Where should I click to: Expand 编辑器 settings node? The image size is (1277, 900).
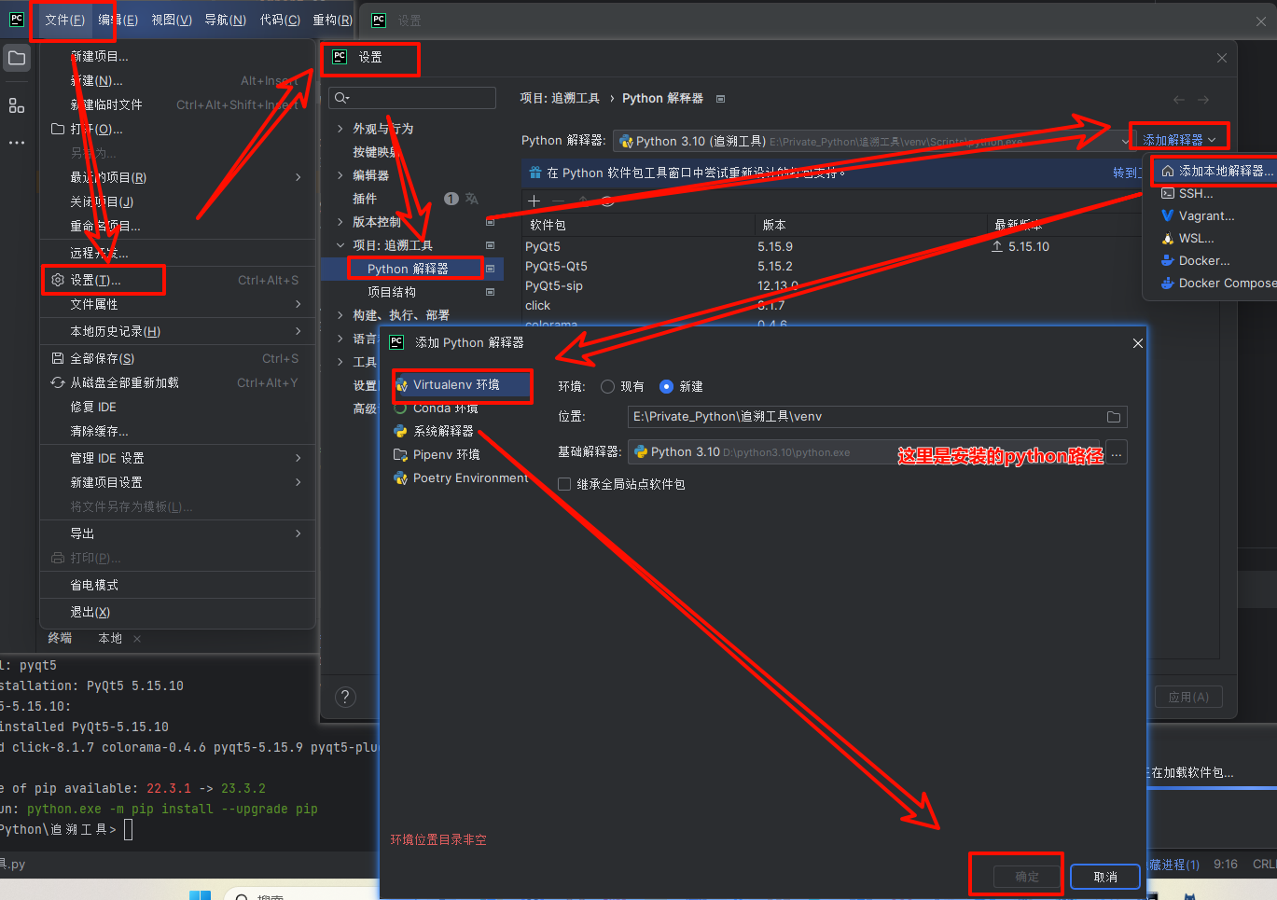(340, 175)
